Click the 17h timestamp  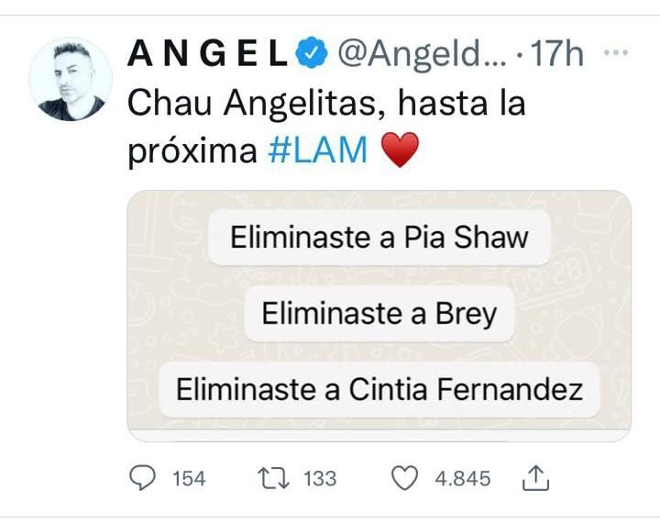tap(555, 53)
